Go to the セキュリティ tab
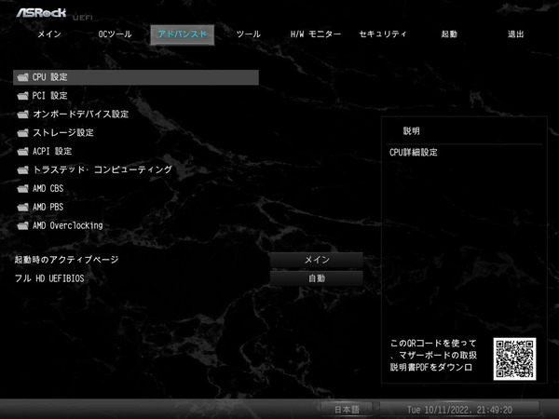 (x=383, y=34)
